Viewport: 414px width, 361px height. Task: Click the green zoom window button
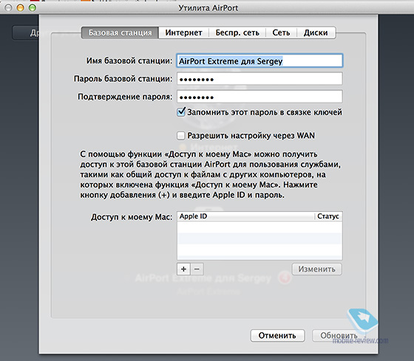[33, 8]
